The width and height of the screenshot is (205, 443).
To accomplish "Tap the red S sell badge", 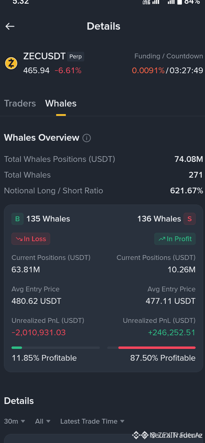I will (190, 219).
